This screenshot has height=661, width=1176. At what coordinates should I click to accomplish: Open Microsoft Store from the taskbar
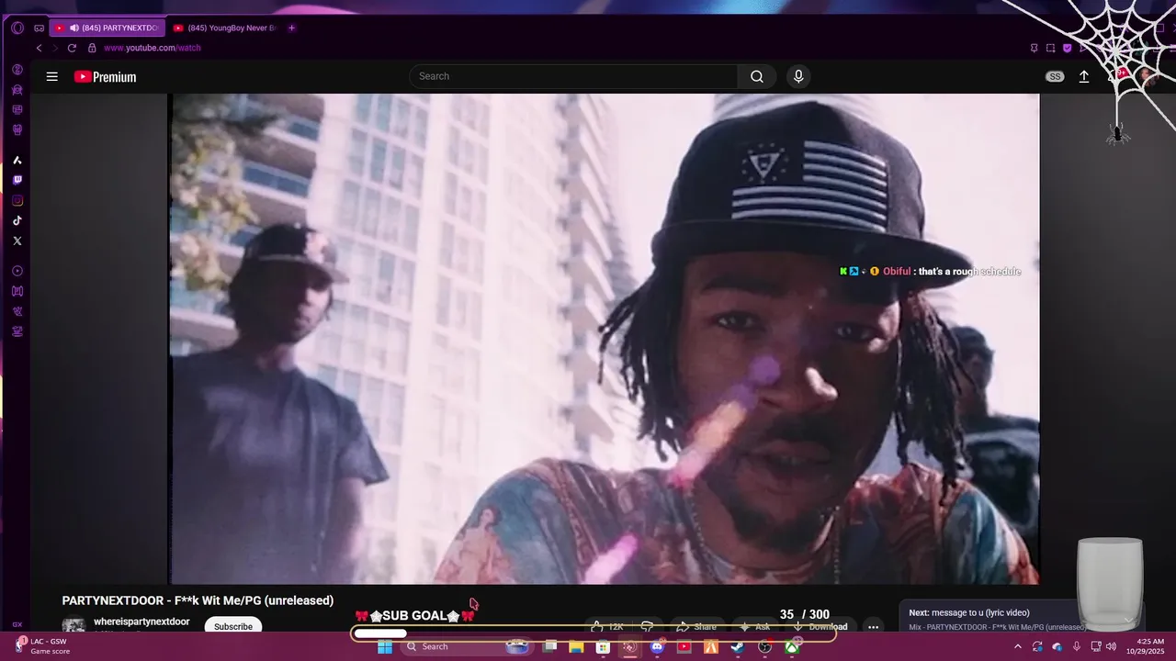pyautogui.click(x=603, y=646)
